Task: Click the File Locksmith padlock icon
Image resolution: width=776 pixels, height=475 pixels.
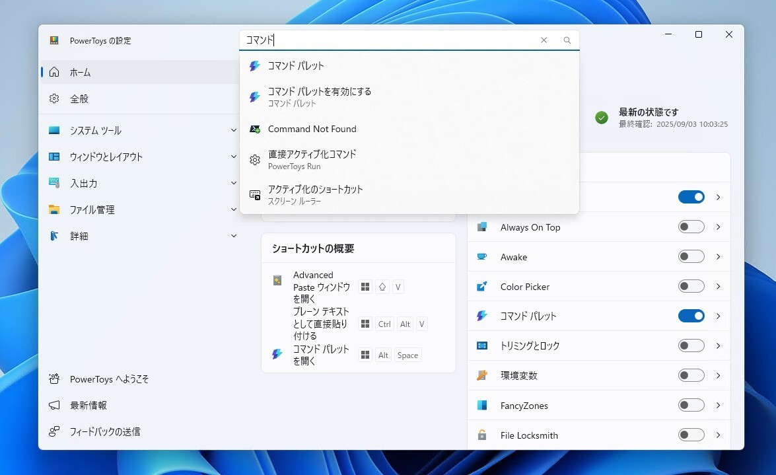Action: click(482, 435)
